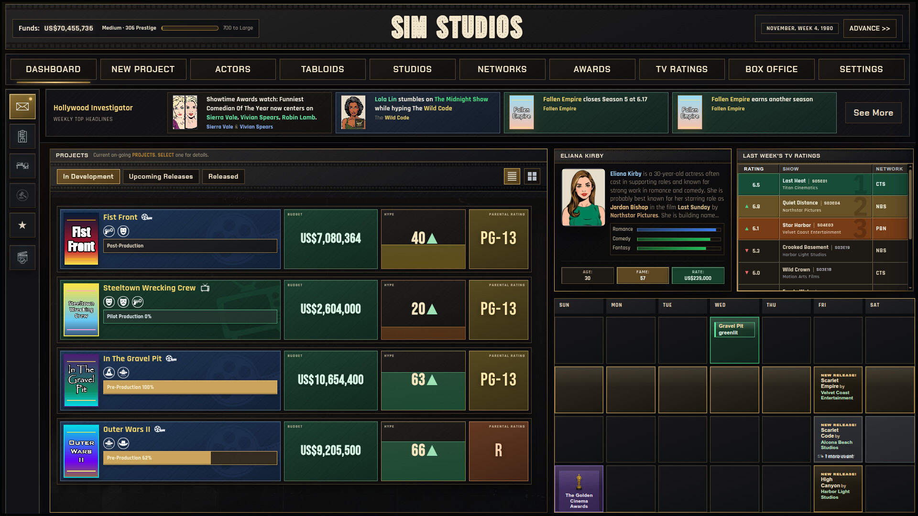918x516 pixels.
Task: Click the clipboard questionnaire sidebar icon
Action: pyautogui.click(x=22, y=137)
